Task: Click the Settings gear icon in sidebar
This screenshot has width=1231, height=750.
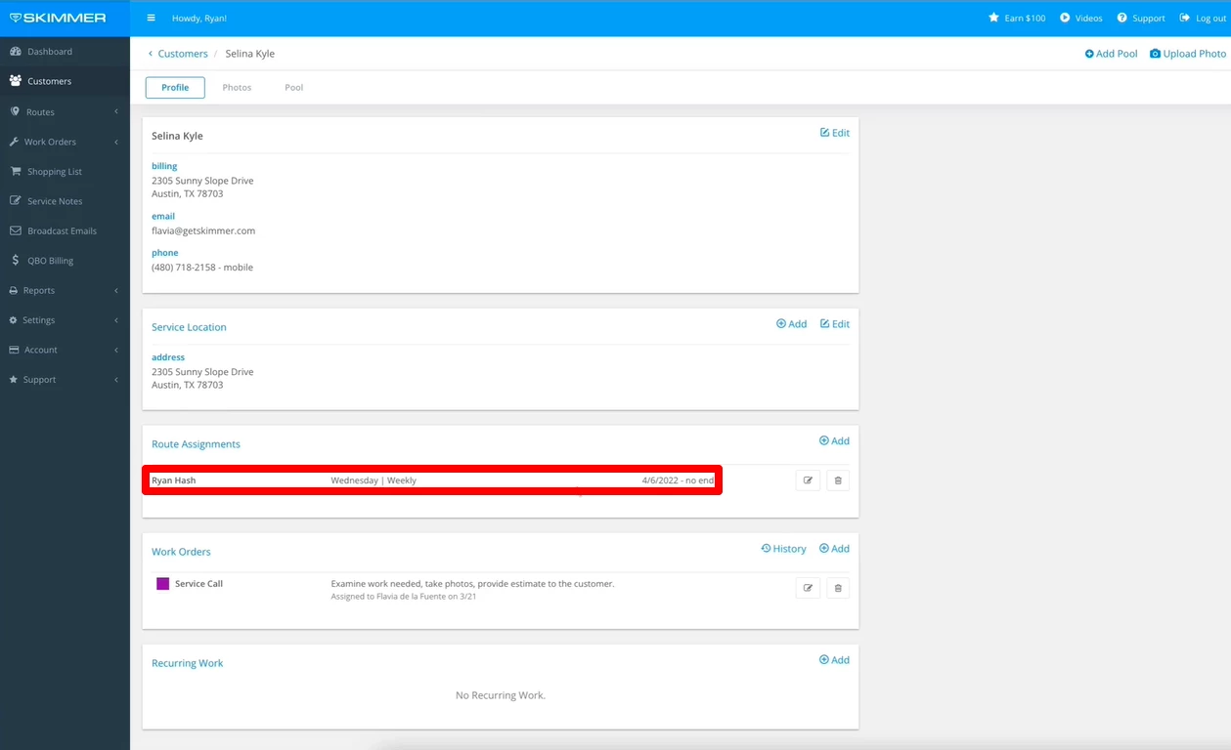Action: point(14,319)
